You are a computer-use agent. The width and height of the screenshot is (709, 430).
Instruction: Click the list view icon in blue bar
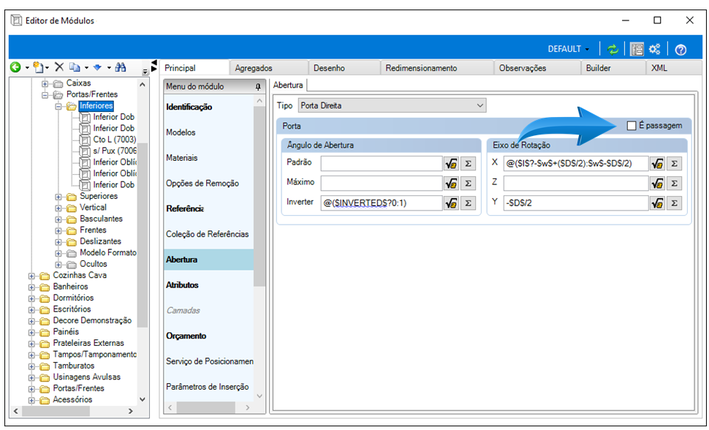pos(637,49)
